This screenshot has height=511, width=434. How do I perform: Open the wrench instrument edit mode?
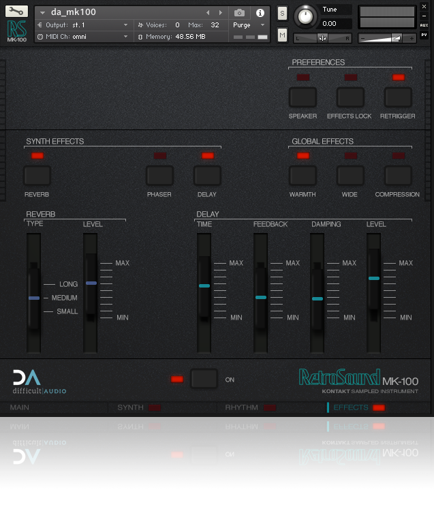tap(16, 12)
